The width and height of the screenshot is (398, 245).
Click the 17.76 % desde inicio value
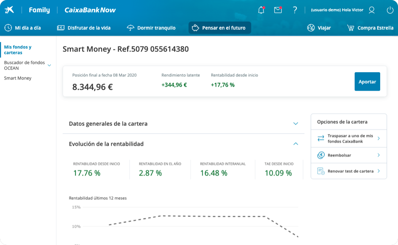(87, 173)
